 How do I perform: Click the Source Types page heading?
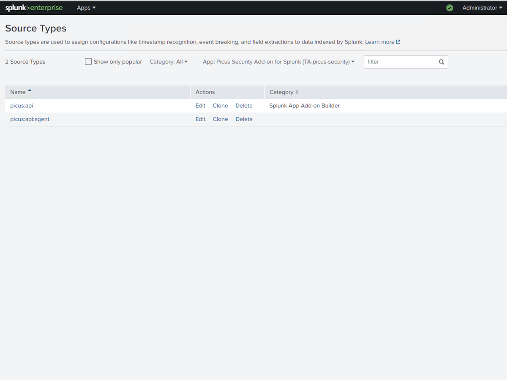(x=36, y=28)
